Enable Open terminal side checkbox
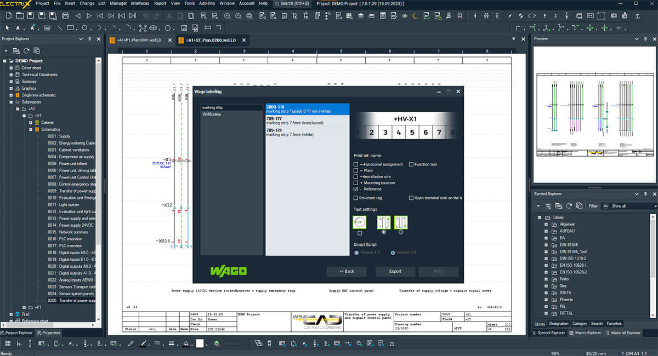Viewport: 658px width, 356px height. click(411, 198)
